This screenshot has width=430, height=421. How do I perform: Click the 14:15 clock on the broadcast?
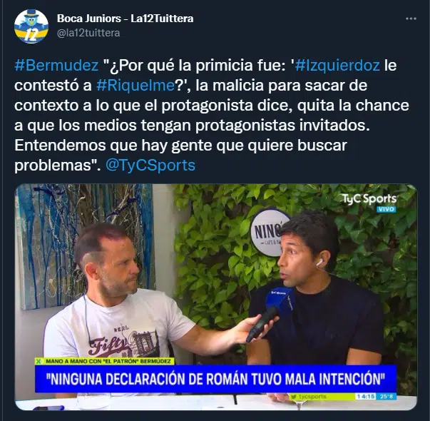pyautogui.click(x=366, y=396)
